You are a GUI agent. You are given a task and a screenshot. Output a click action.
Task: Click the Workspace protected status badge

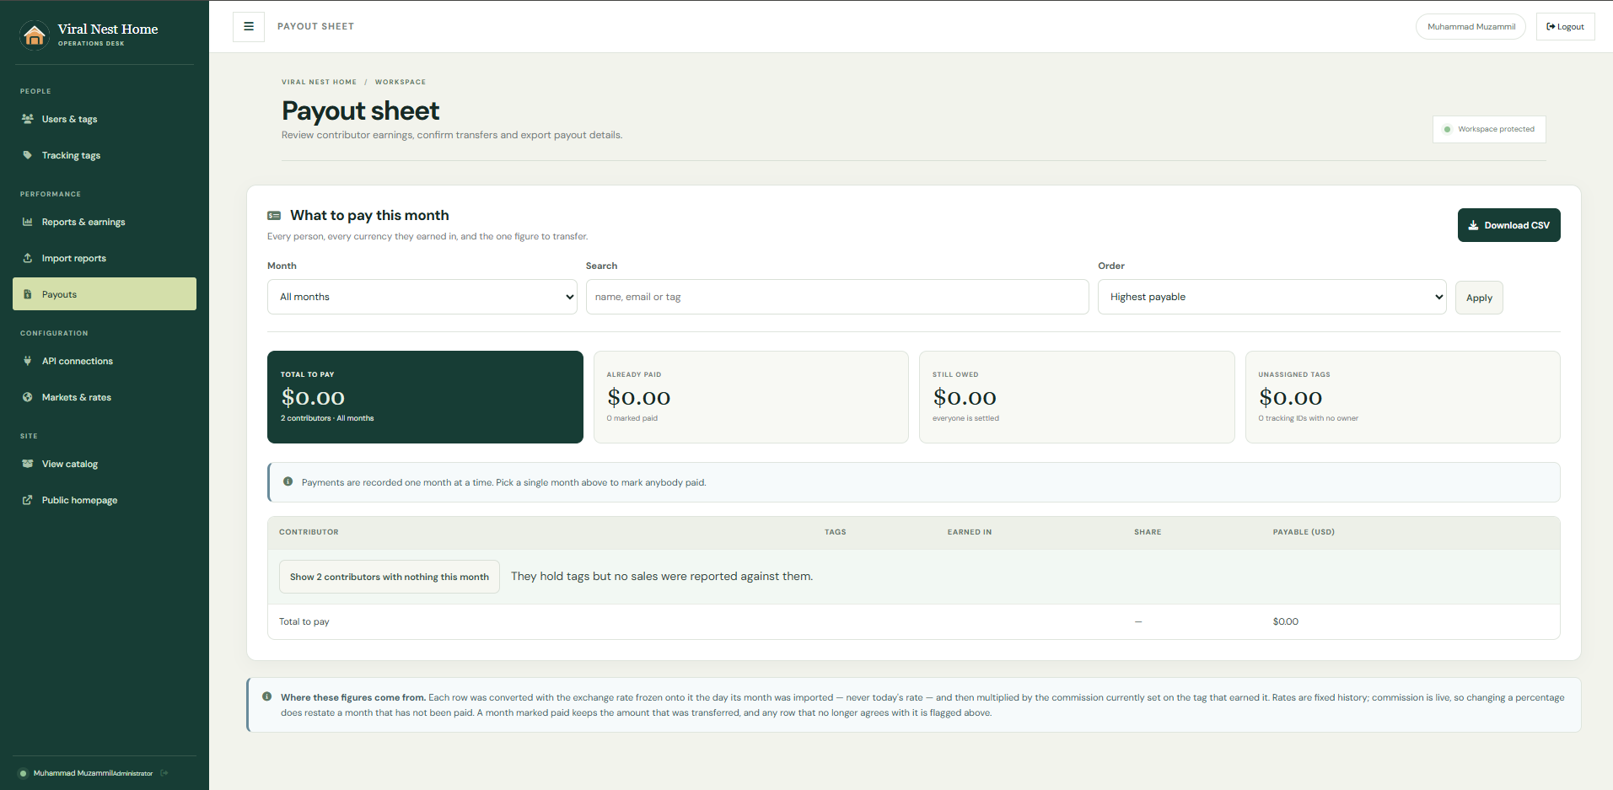pyautogui.click(x=1489, y=129)
